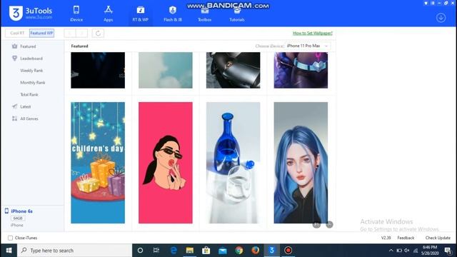Open the dark black wallpaper thumbnail

[98, 70]
